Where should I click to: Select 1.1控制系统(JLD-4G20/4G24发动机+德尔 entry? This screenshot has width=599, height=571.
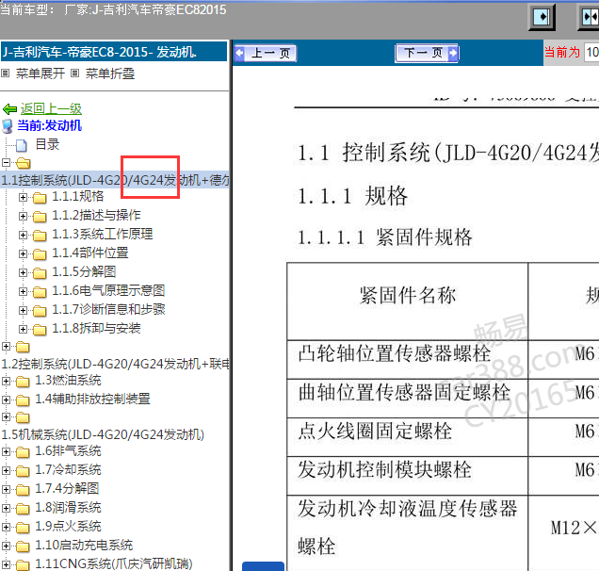pos(115,180)
